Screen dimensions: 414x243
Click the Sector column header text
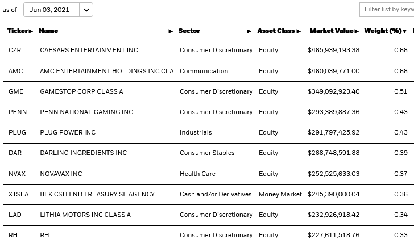click(189, 31)
